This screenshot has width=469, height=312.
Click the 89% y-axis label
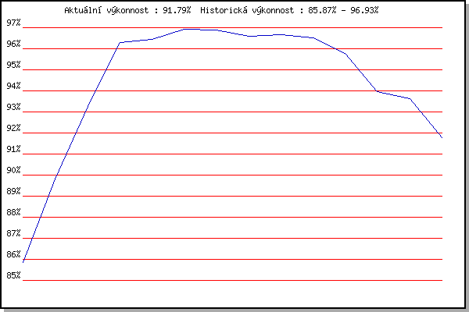tap(13, 191)
